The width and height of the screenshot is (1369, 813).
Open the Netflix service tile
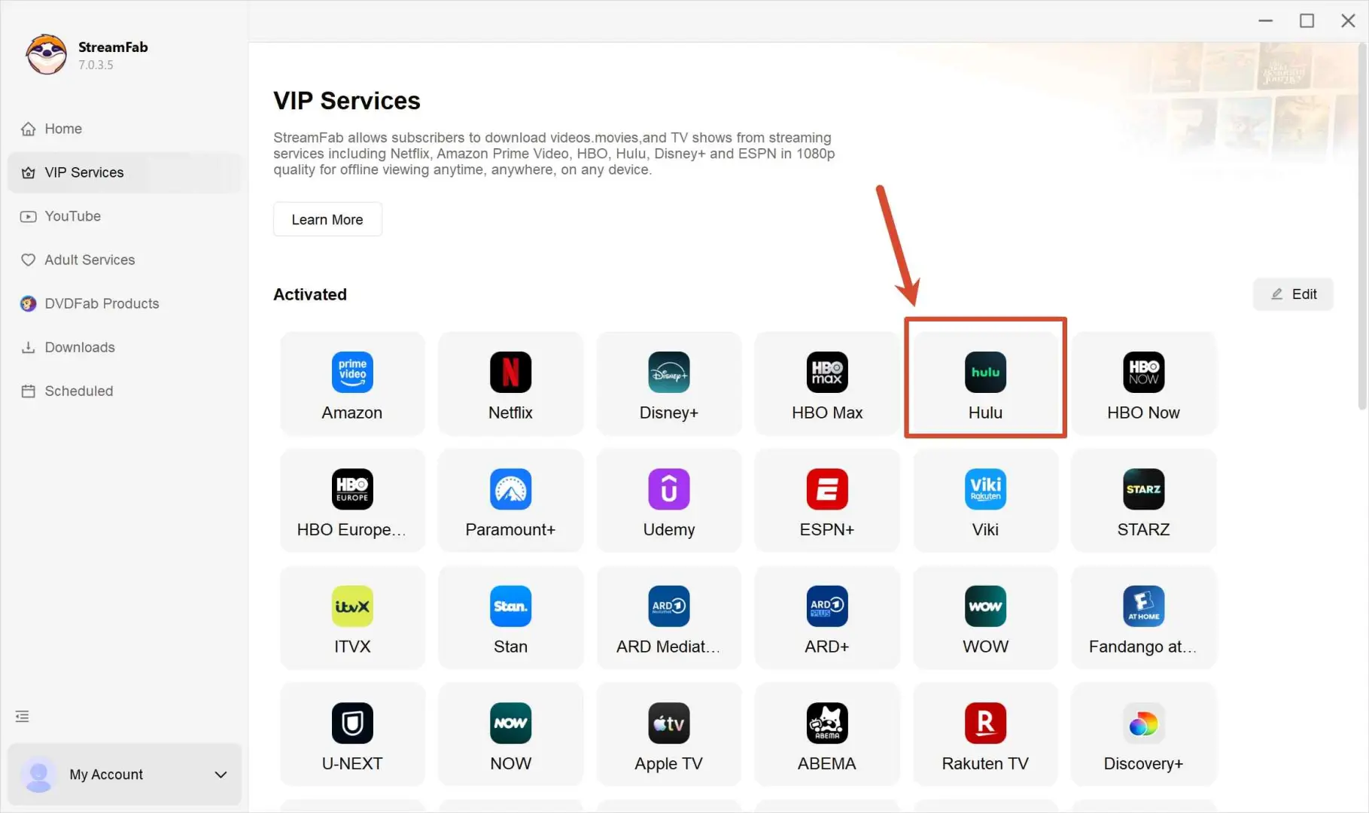pos(510,384)
